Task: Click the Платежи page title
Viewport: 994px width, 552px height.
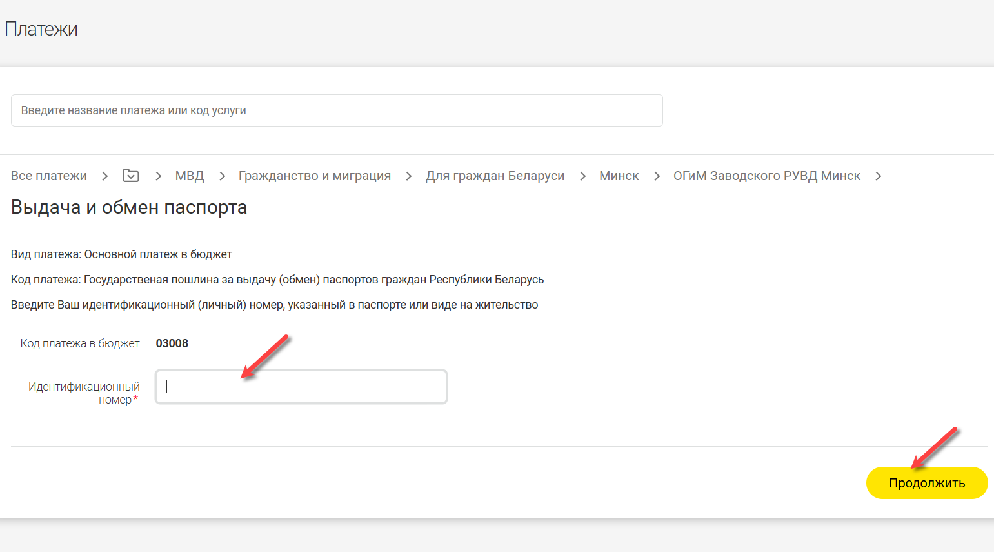Action: pyautogui.click(x=41, y=29)
